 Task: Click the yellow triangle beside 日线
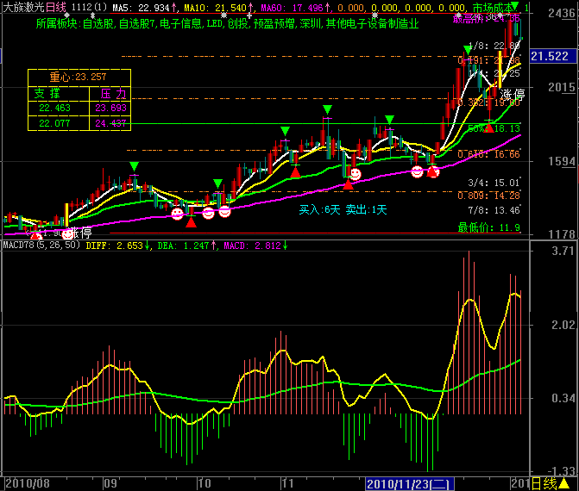563,483
